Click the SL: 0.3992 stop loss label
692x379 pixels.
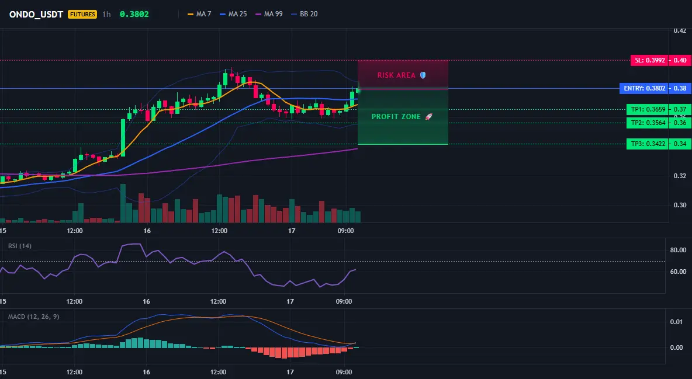[x=649, y=61]
